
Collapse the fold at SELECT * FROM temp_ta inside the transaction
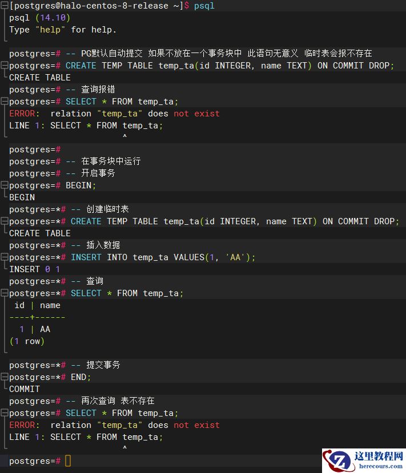(4, 293)
